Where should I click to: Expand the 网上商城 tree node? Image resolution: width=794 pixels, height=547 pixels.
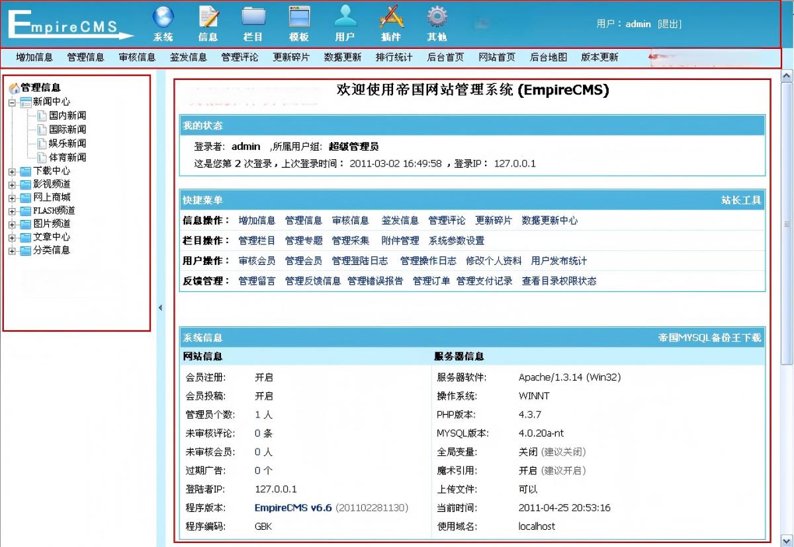click(x=12, y=198)
